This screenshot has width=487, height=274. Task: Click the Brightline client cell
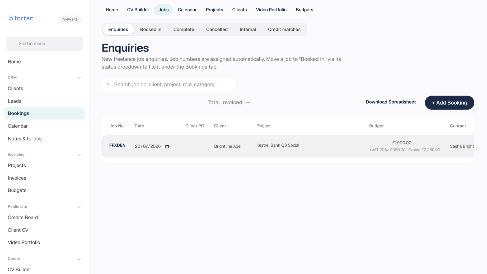[228, 146]
